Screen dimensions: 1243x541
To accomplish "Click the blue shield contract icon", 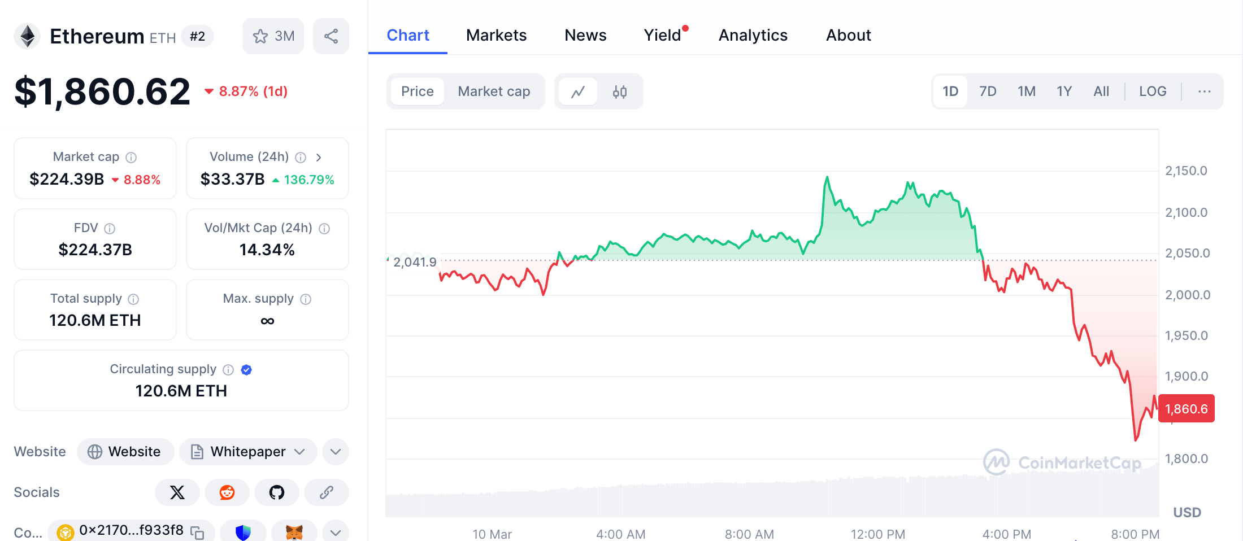I will click(243, 532).
